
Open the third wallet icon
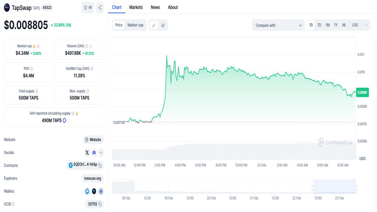pyautogui.click(x=101, y=191)
